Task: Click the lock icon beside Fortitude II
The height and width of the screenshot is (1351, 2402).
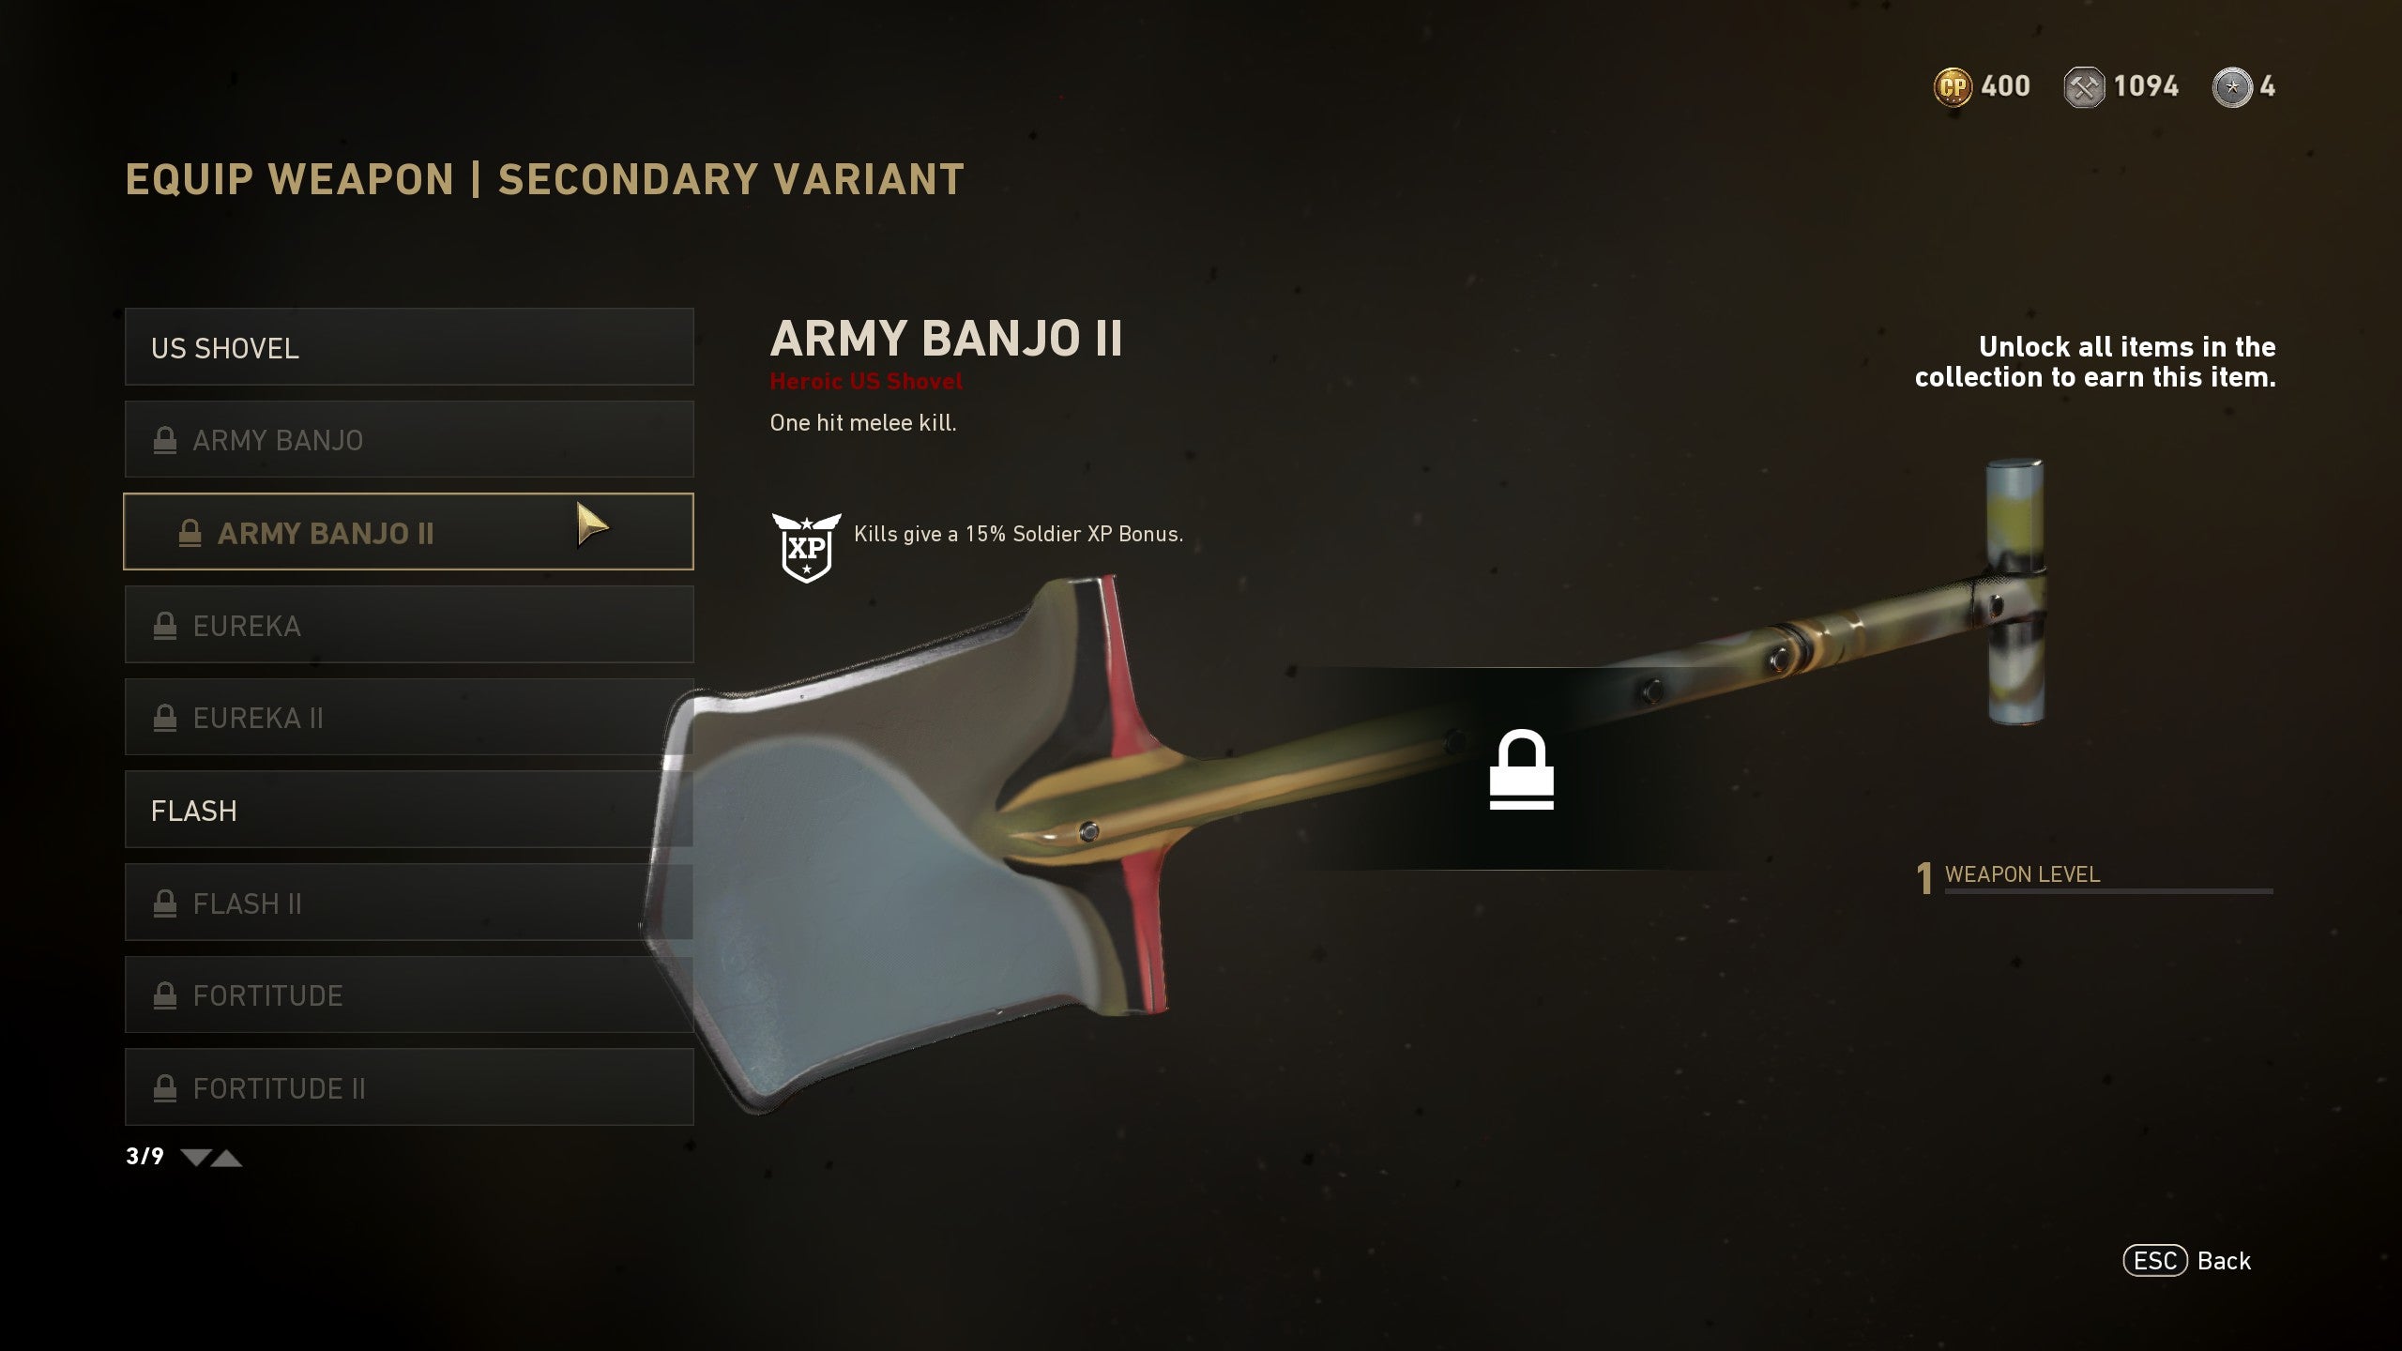Action: pyautogui.click(x=165, y=1088)
